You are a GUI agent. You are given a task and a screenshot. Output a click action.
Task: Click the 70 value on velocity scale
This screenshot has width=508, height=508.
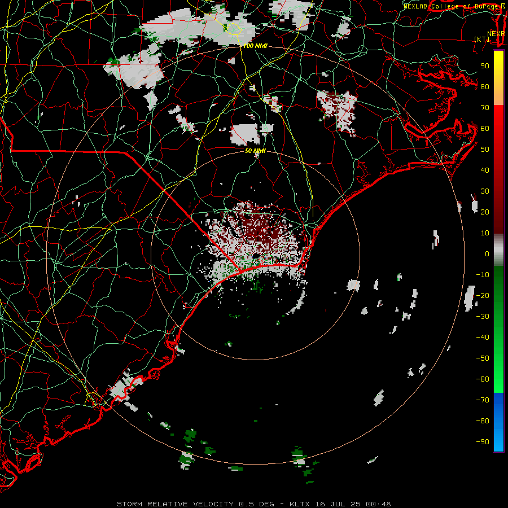coord(485,108)
